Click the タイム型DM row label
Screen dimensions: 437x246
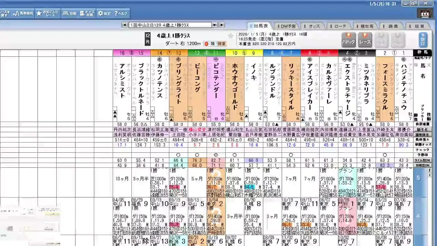click(x=422, y=160)
